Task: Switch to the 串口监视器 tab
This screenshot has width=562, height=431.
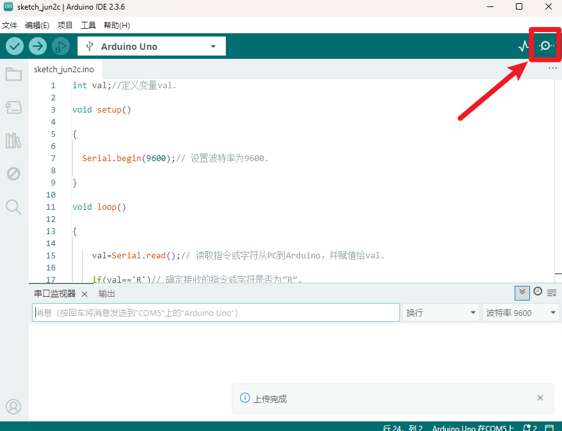Action: (x=54, y=294)
